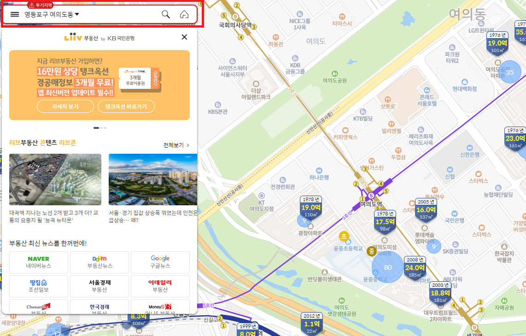Screen dimensions: 526x336
Task: Select the 1976년 19.0억 101㎡ price marker
Action: point(497,44)
